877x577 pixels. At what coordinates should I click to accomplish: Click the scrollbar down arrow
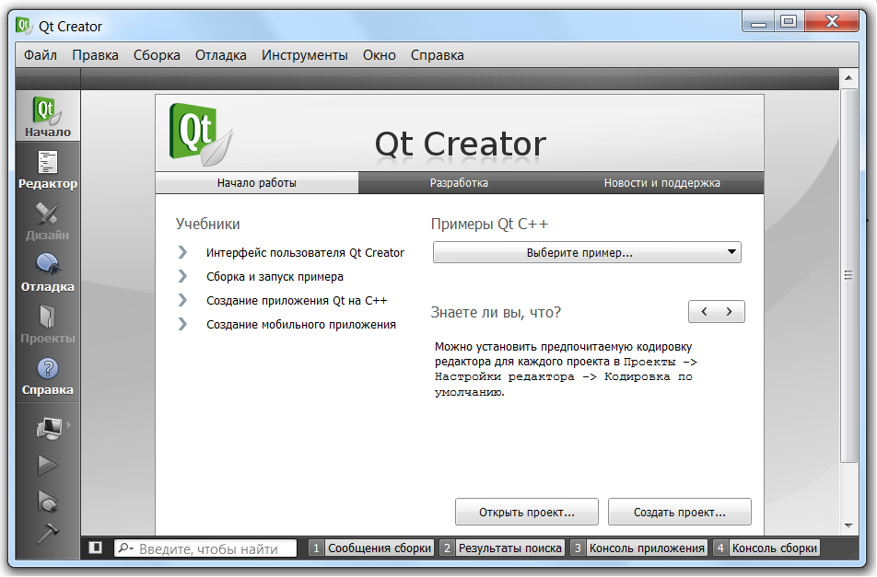(848, 525)
